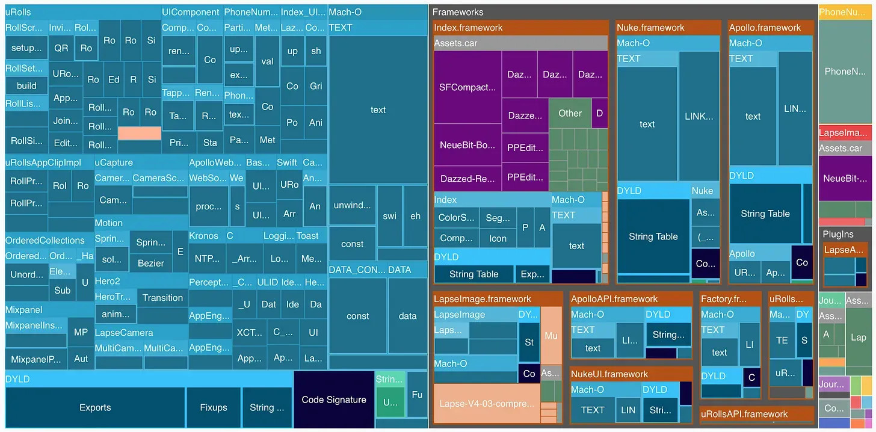Select the 'Gri' cell

tap(316, 85)
